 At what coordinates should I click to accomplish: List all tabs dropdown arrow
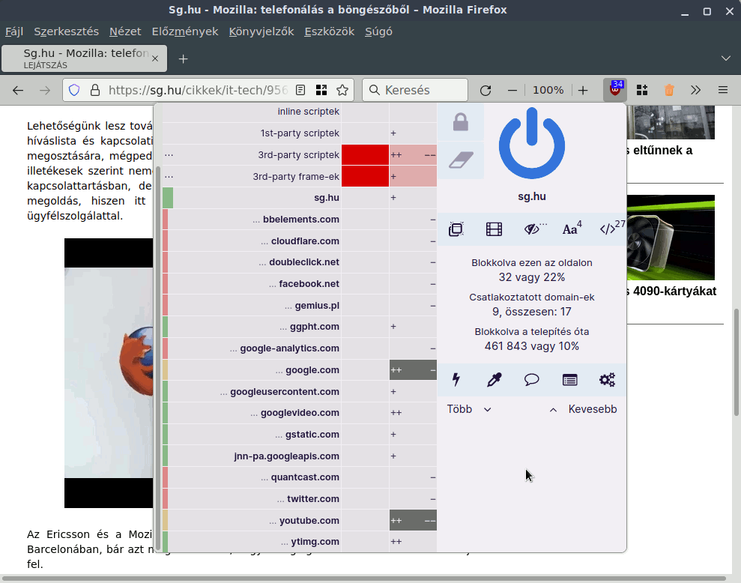click(x=726, y=58)
